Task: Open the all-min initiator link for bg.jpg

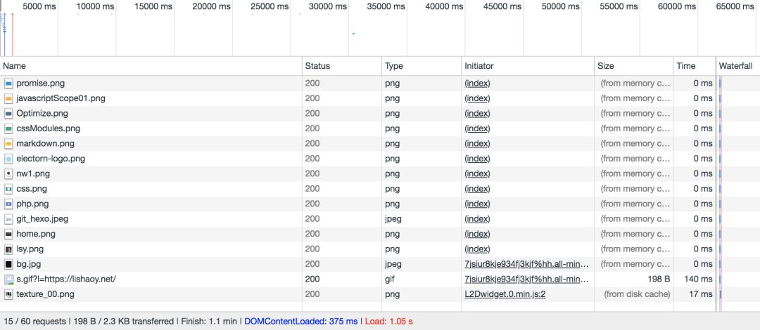Action: tap(526, 264)
